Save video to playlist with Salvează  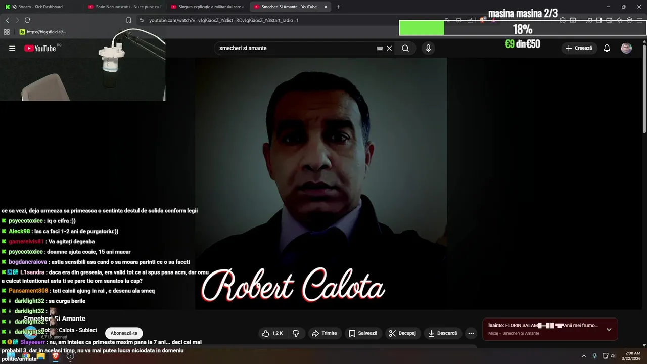[x=363, y=333]
